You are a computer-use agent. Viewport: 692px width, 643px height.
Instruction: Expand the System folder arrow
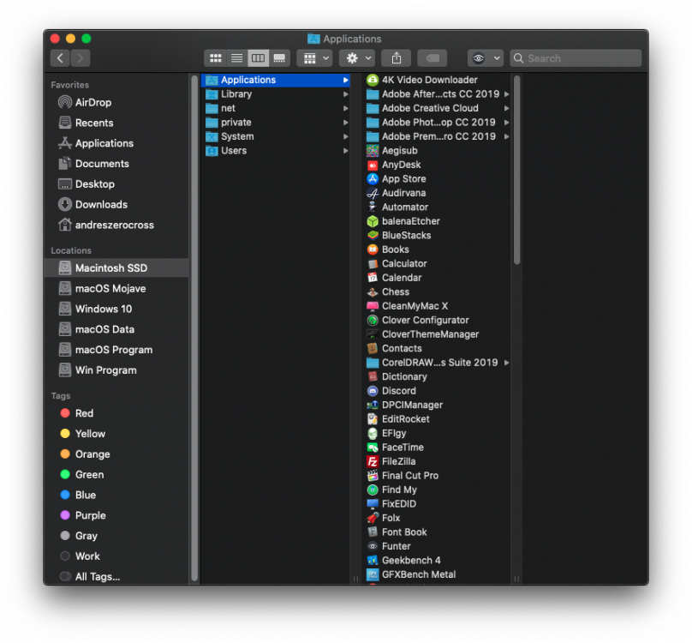coord(345,136)
